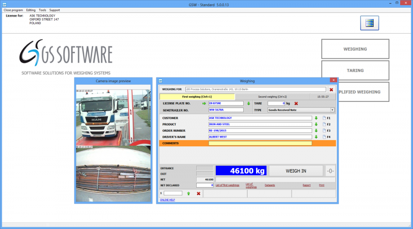Click green down arrow next to License Plate field
Image resolution: width=413 pixels, height=229 pixels.
pos(248,103)
